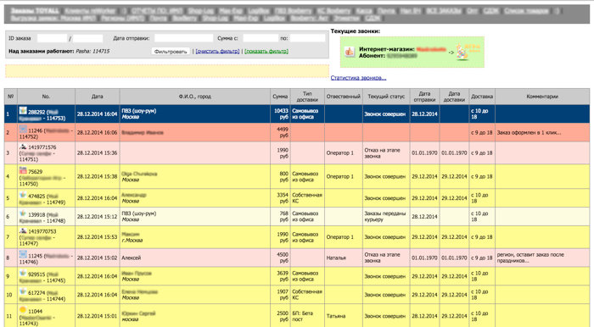Click the orange icon of order 11044
The height and width of the screenshot is (327, 594).
[x=23, y=310]
